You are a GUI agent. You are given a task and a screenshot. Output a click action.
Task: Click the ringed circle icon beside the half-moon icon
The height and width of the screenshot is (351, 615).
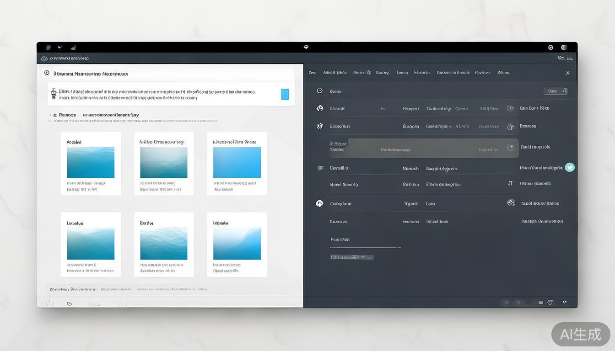550,48
